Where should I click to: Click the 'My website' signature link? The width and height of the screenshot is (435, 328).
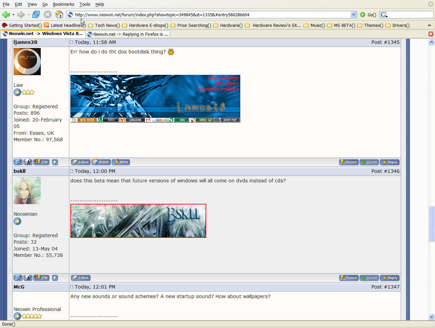[x=224, y=78]
